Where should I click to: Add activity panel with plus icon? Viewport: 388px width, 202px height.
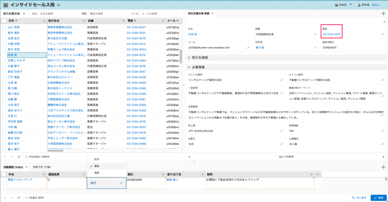tap(383, 167)
